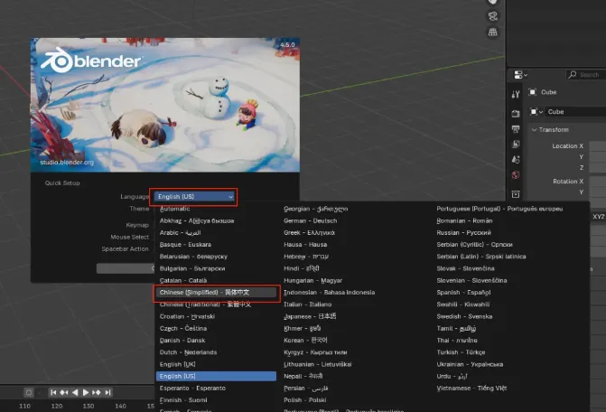Select English (US) in language list
Screen dimensions: 606x412
(x=216, y=376)
